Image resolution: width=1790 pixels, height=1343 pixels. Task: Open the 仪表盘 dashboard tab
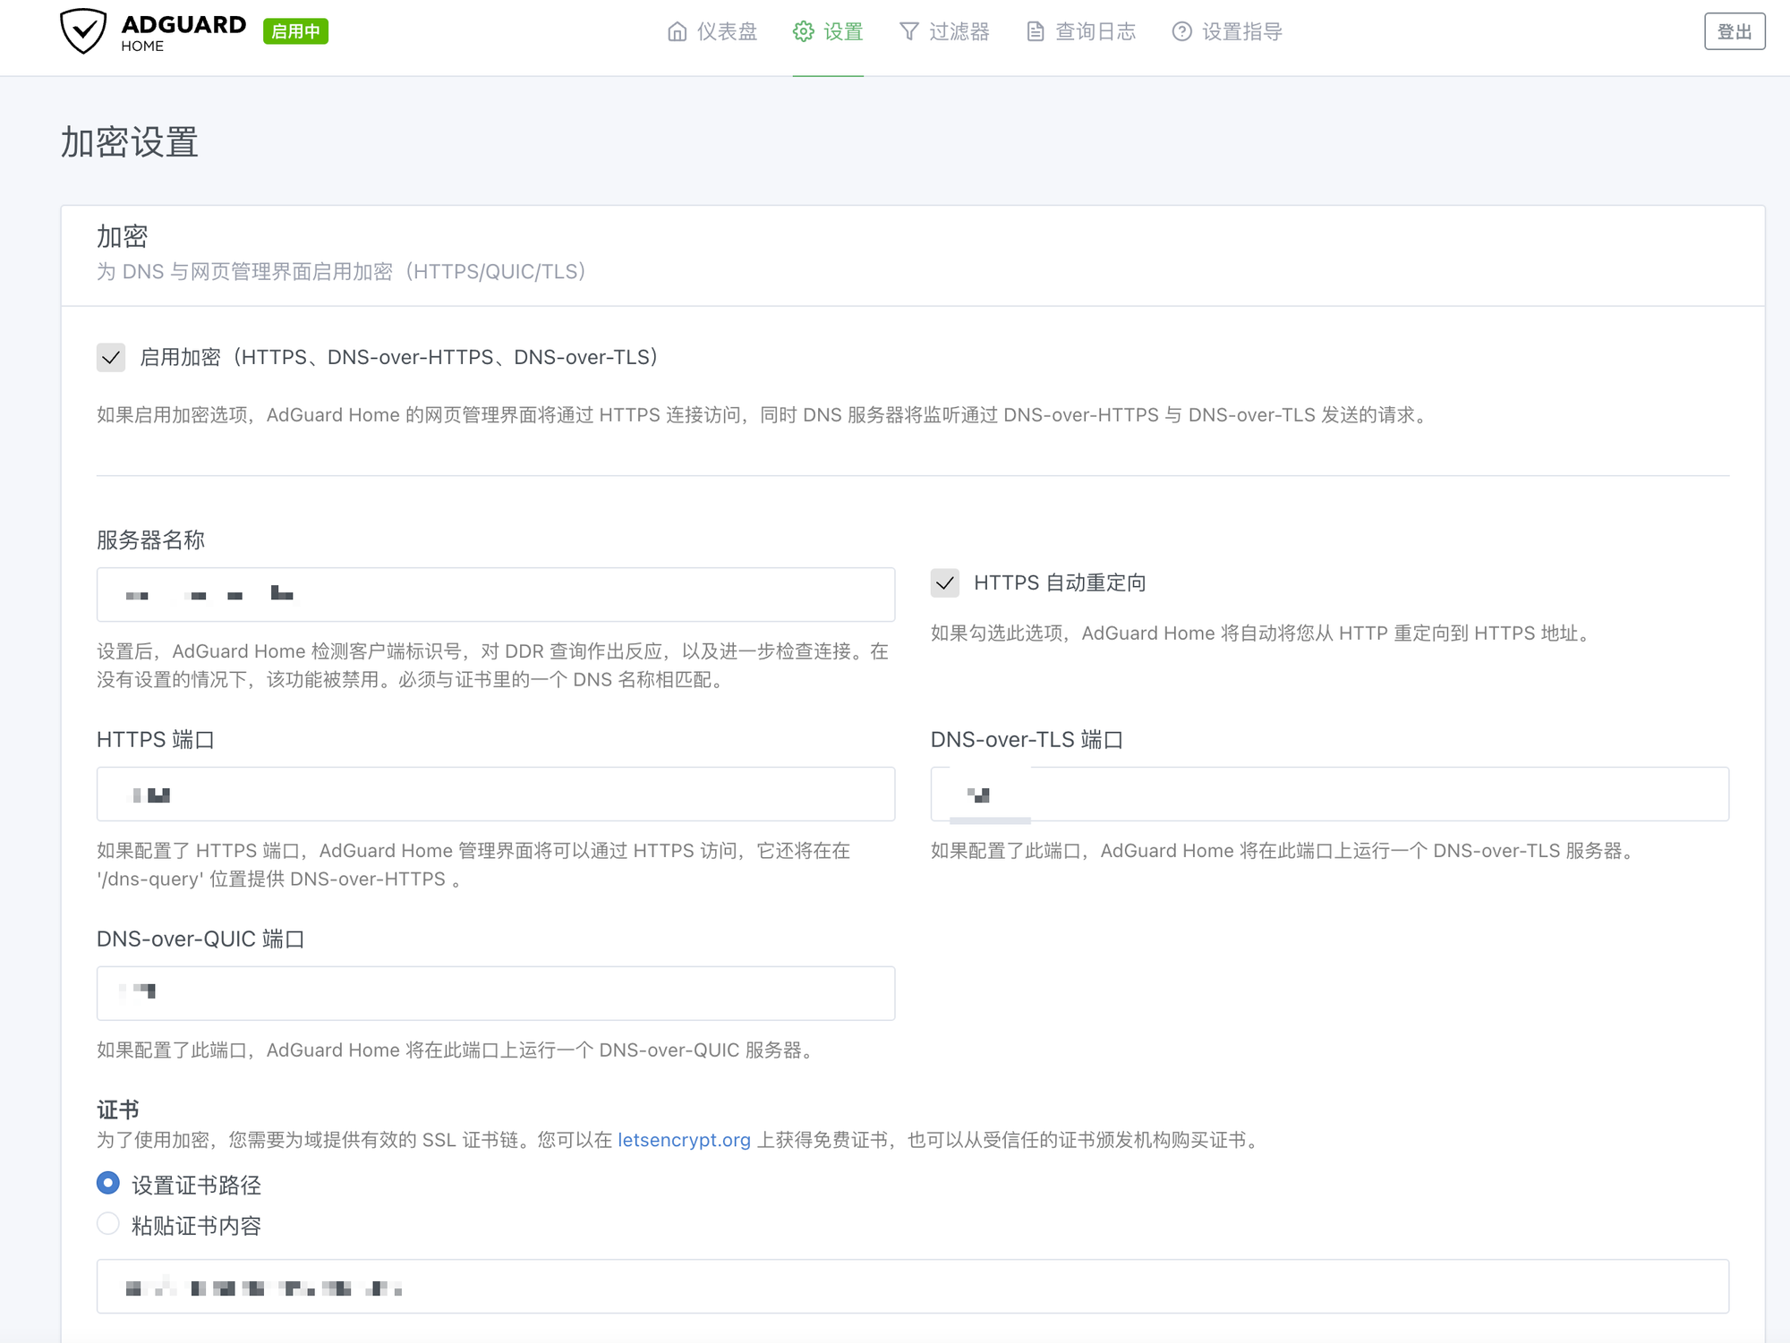pos(712,32)
